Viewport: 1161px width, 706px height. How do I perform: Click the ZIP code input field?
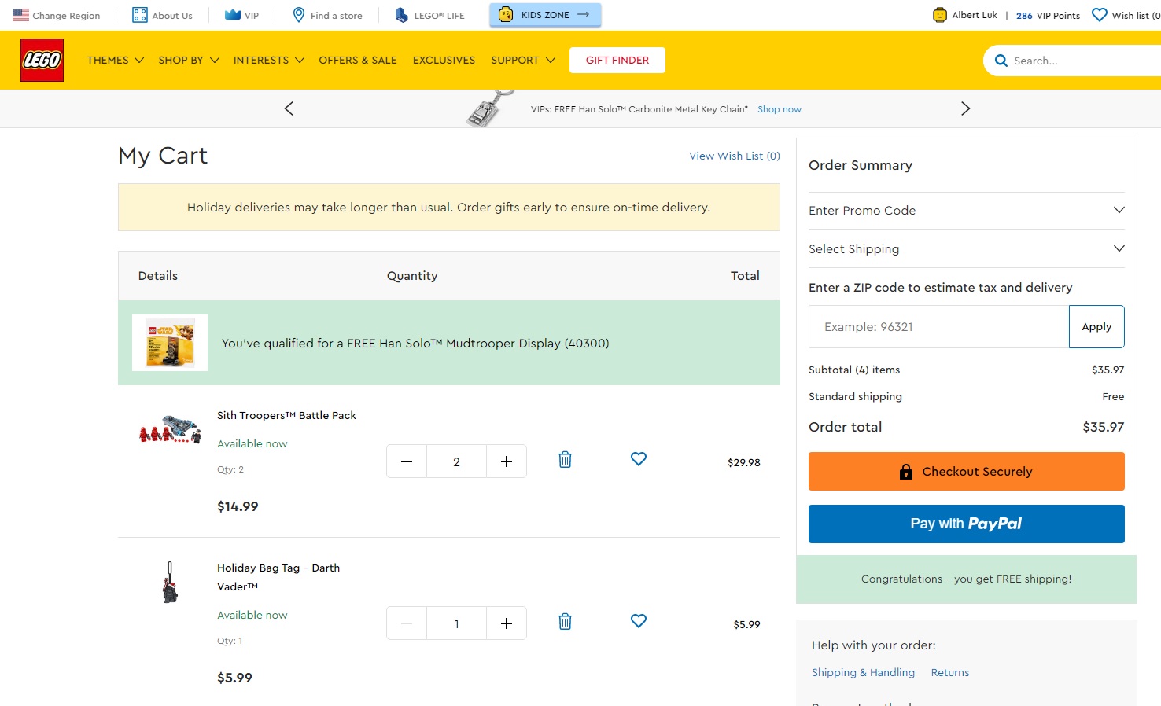tap(939, 326)
